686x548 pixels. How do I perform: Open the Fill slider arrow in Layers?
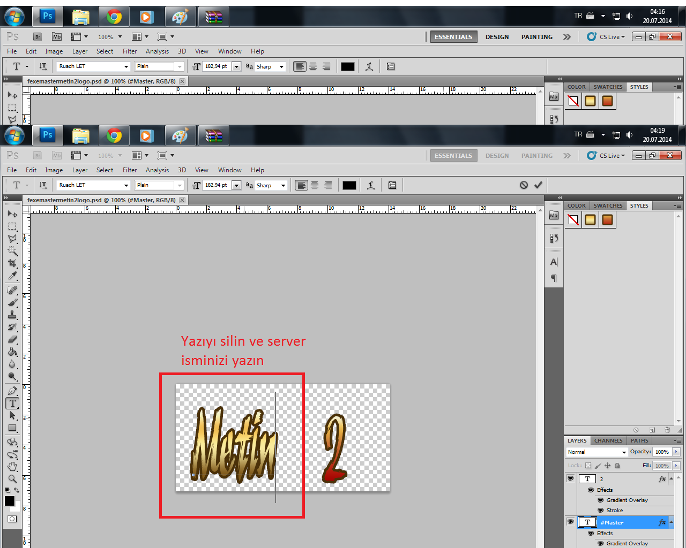click(676, 466)
